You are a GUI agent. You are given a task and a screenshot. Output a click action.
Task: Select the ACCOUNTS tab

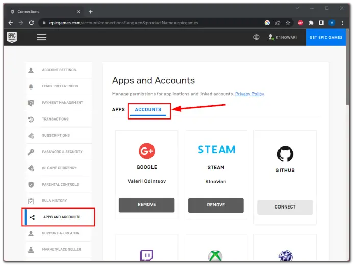(148, 109)
